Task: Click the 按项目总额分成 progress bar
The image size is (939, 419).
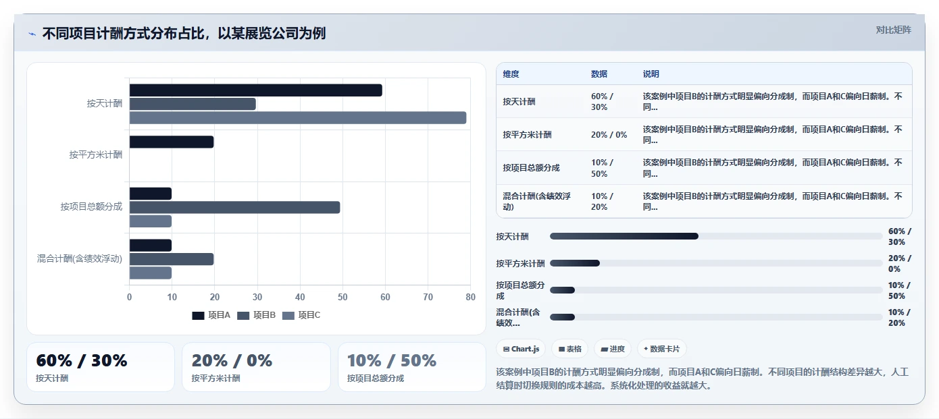Action: coord(716,290)
